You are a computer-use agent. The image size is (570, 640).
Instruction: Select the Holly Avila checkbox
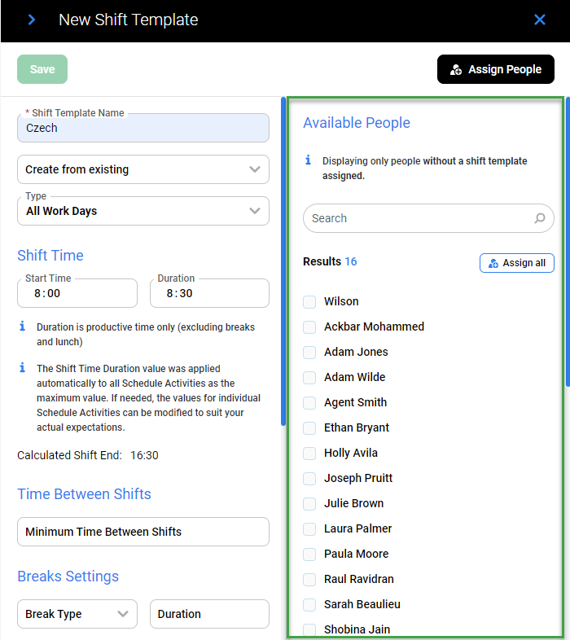309,454
